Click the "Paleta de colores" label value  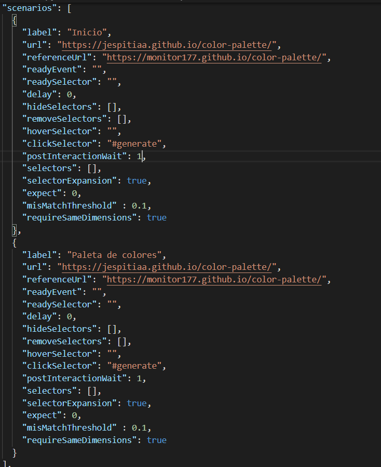[114, 255]
